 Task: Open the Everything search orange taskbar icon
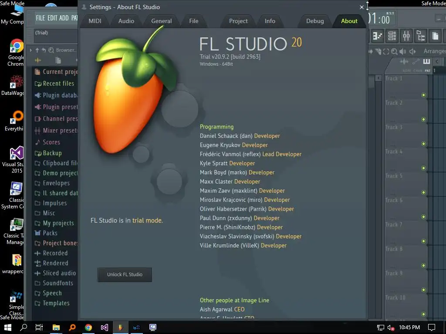(x=72, y=327)
